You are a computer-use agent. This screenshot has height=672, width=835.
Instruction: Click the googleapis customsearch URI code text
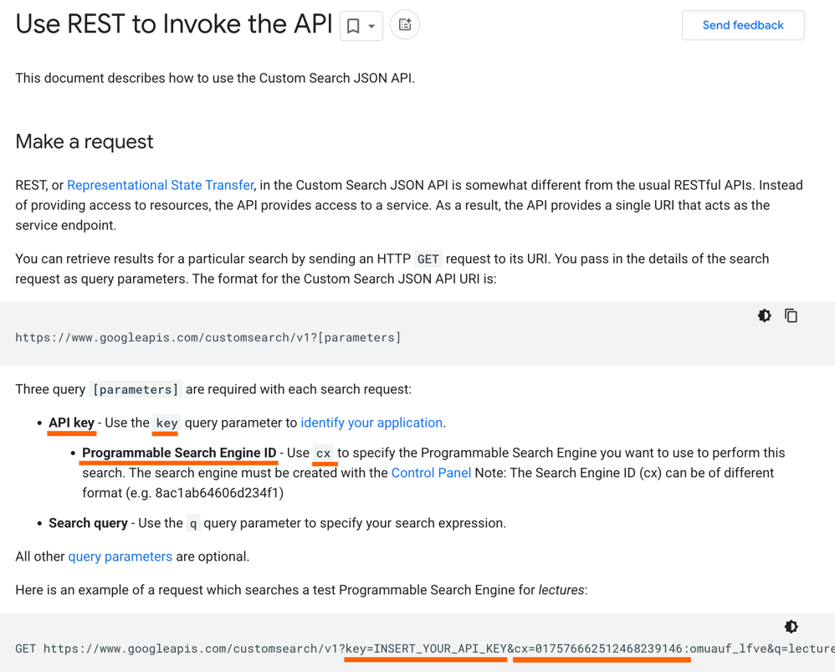(208, 337)
